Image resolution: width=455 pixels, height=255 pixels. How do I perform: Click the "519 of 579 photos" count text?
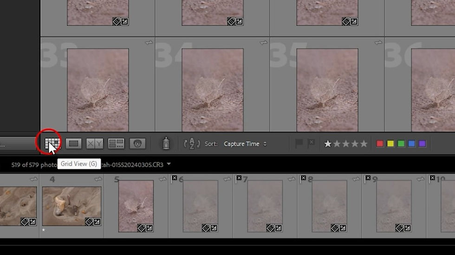(x=34, y=165)
